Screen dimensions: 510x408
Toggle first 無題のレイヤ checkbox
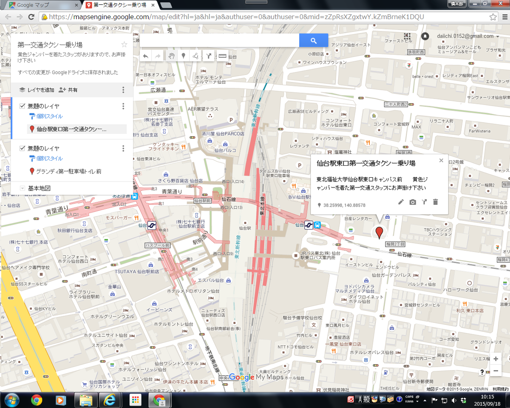(22, 106)
